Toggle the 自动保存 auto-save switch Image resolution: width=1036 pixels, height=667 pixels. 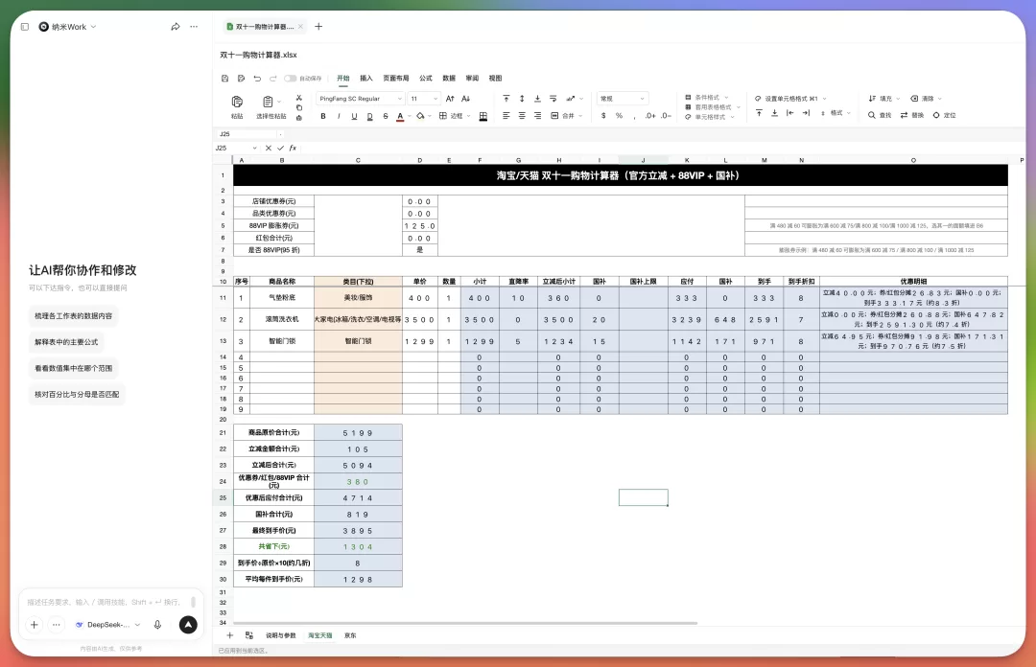coord(290,79)
